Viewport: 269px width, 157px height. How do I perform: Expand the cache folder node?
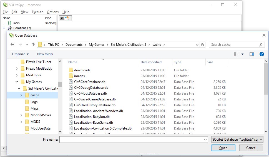(x=21, y=95)
